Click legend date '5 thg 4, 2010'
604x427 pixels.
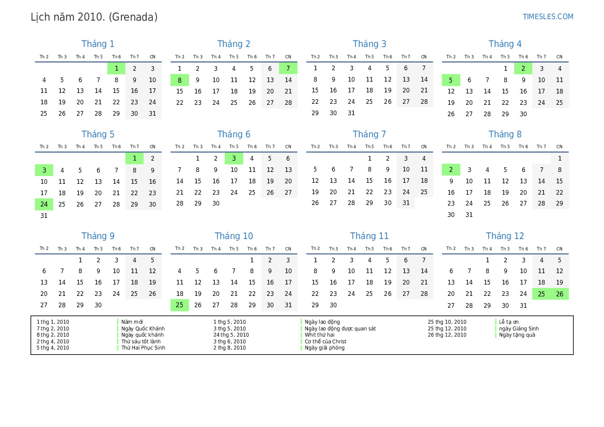pyautogui.click(x=53, y=347)
